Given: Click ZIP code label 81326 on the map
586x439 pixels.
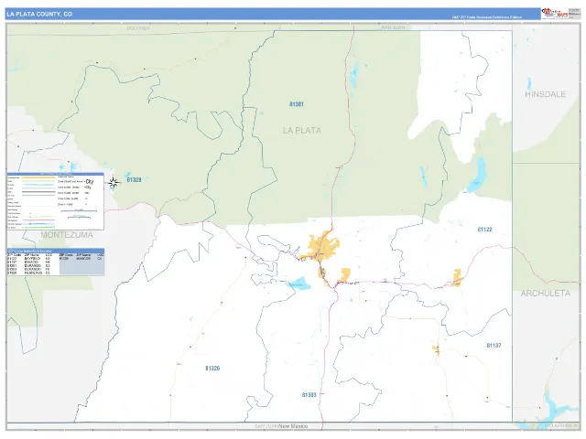Looking at the screenshot, I should coord(212,369).
